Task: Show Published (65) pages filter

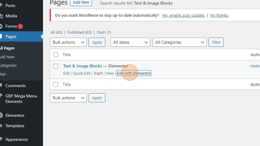Action: [80, 32]
